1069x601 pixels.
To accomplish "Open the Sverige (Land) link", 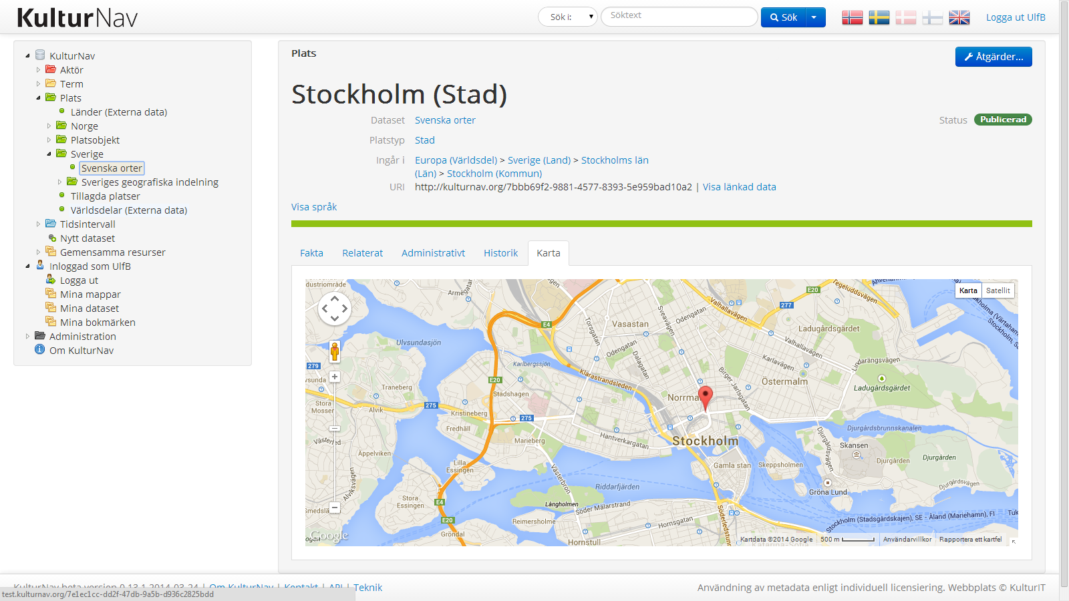I will point(539,160).
